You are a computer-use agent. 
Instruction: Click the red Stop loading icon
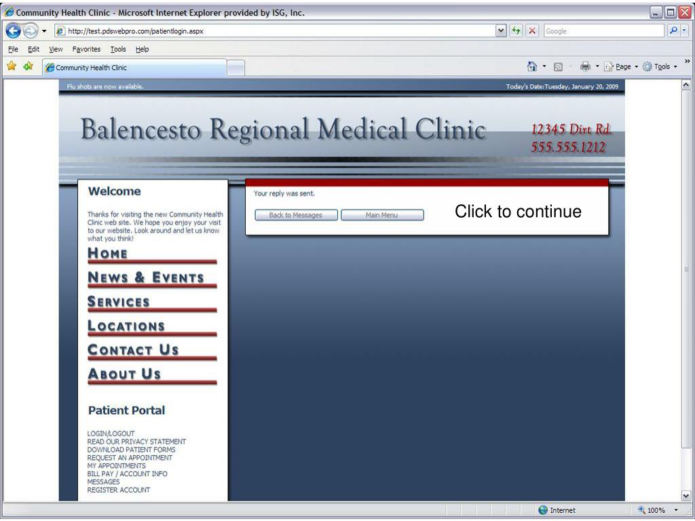(532, 31)
